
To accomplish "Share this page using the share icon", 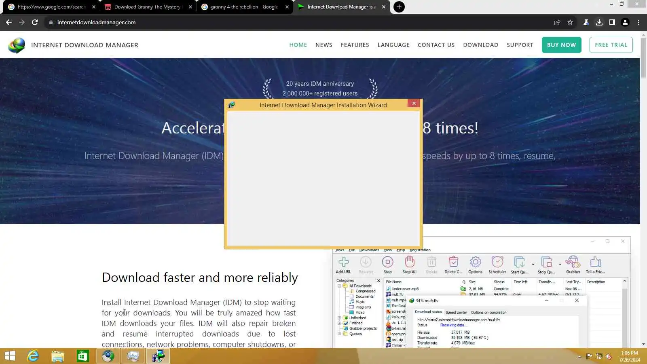I will [557, 22].
